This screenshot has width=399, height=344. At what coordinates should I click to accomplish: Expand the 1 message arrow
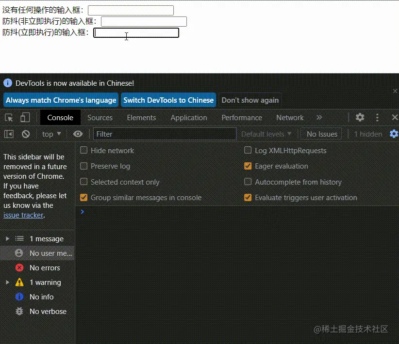[x=7, y=238]
